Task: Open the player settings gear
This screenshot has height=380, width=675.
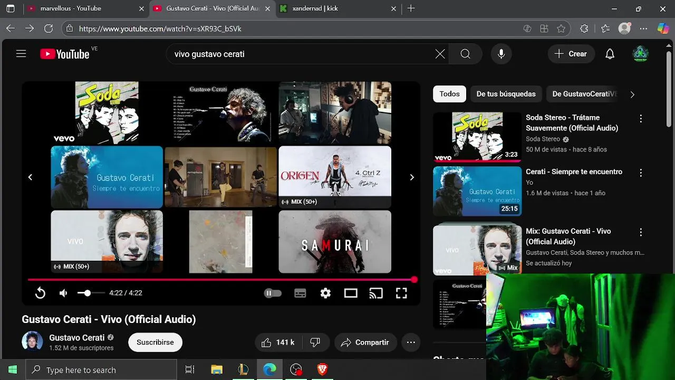Action: [x=325, y=293]
